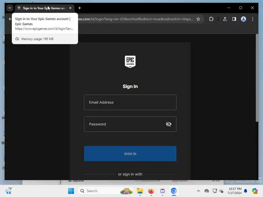Viewport: 263px width, 197px height.
Task: Go back to the previous page
Action: [x=10, y=19]
